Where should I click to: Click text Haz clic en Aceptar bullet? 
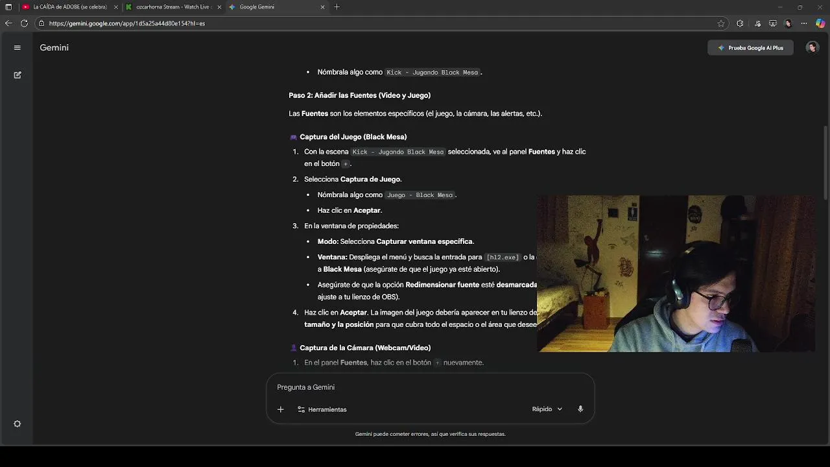click(x=350, y=211)
